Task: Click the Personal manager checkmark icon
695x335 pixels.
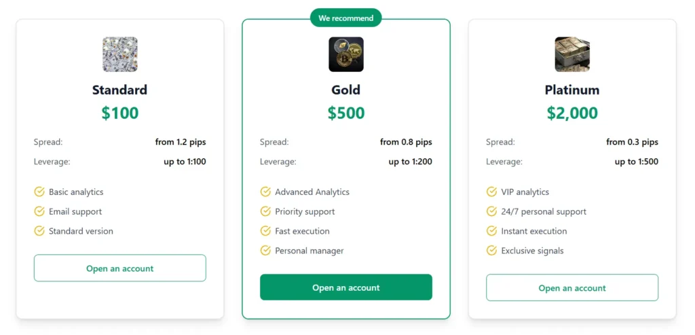Action: (x=265, y=251)
